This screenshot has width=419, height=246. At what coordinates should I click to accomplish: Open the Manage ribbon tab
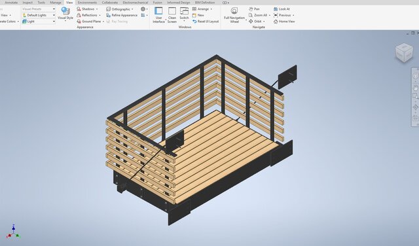click(x=56, y=3)
